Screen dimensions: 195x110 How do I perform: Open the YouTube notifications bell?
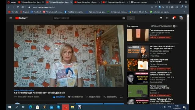click(x=173, y=18)
